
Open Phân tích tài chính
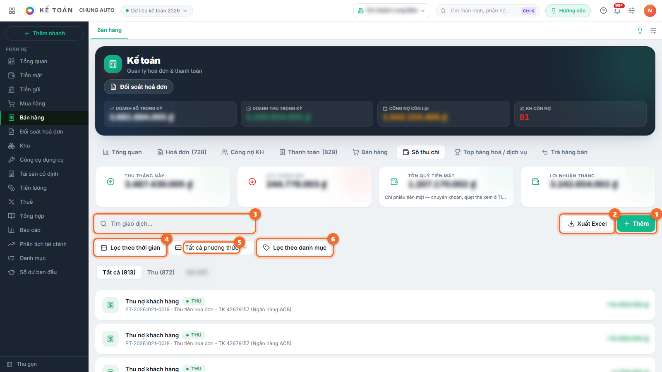pyautogui.click(x=44, y=244)
